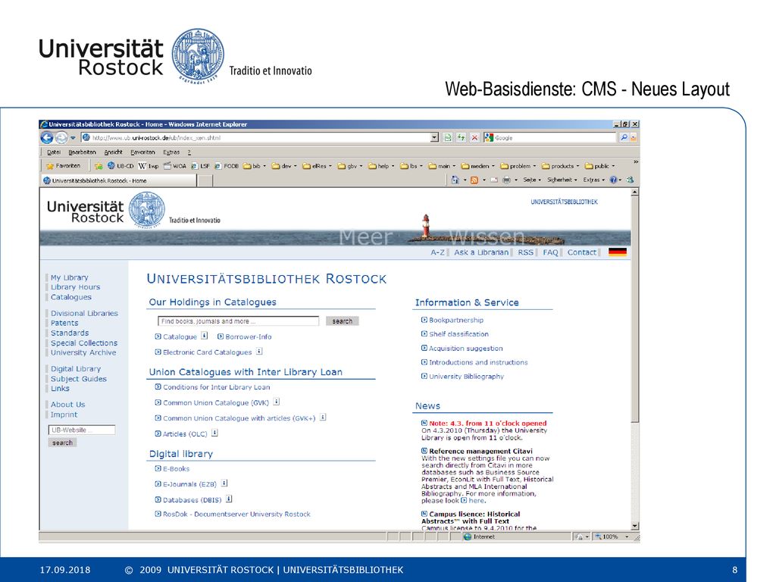The width and height of the screenshot is (776, 582).
Task: Expand the dev favorites folder
Action: (x=285, y=166)
